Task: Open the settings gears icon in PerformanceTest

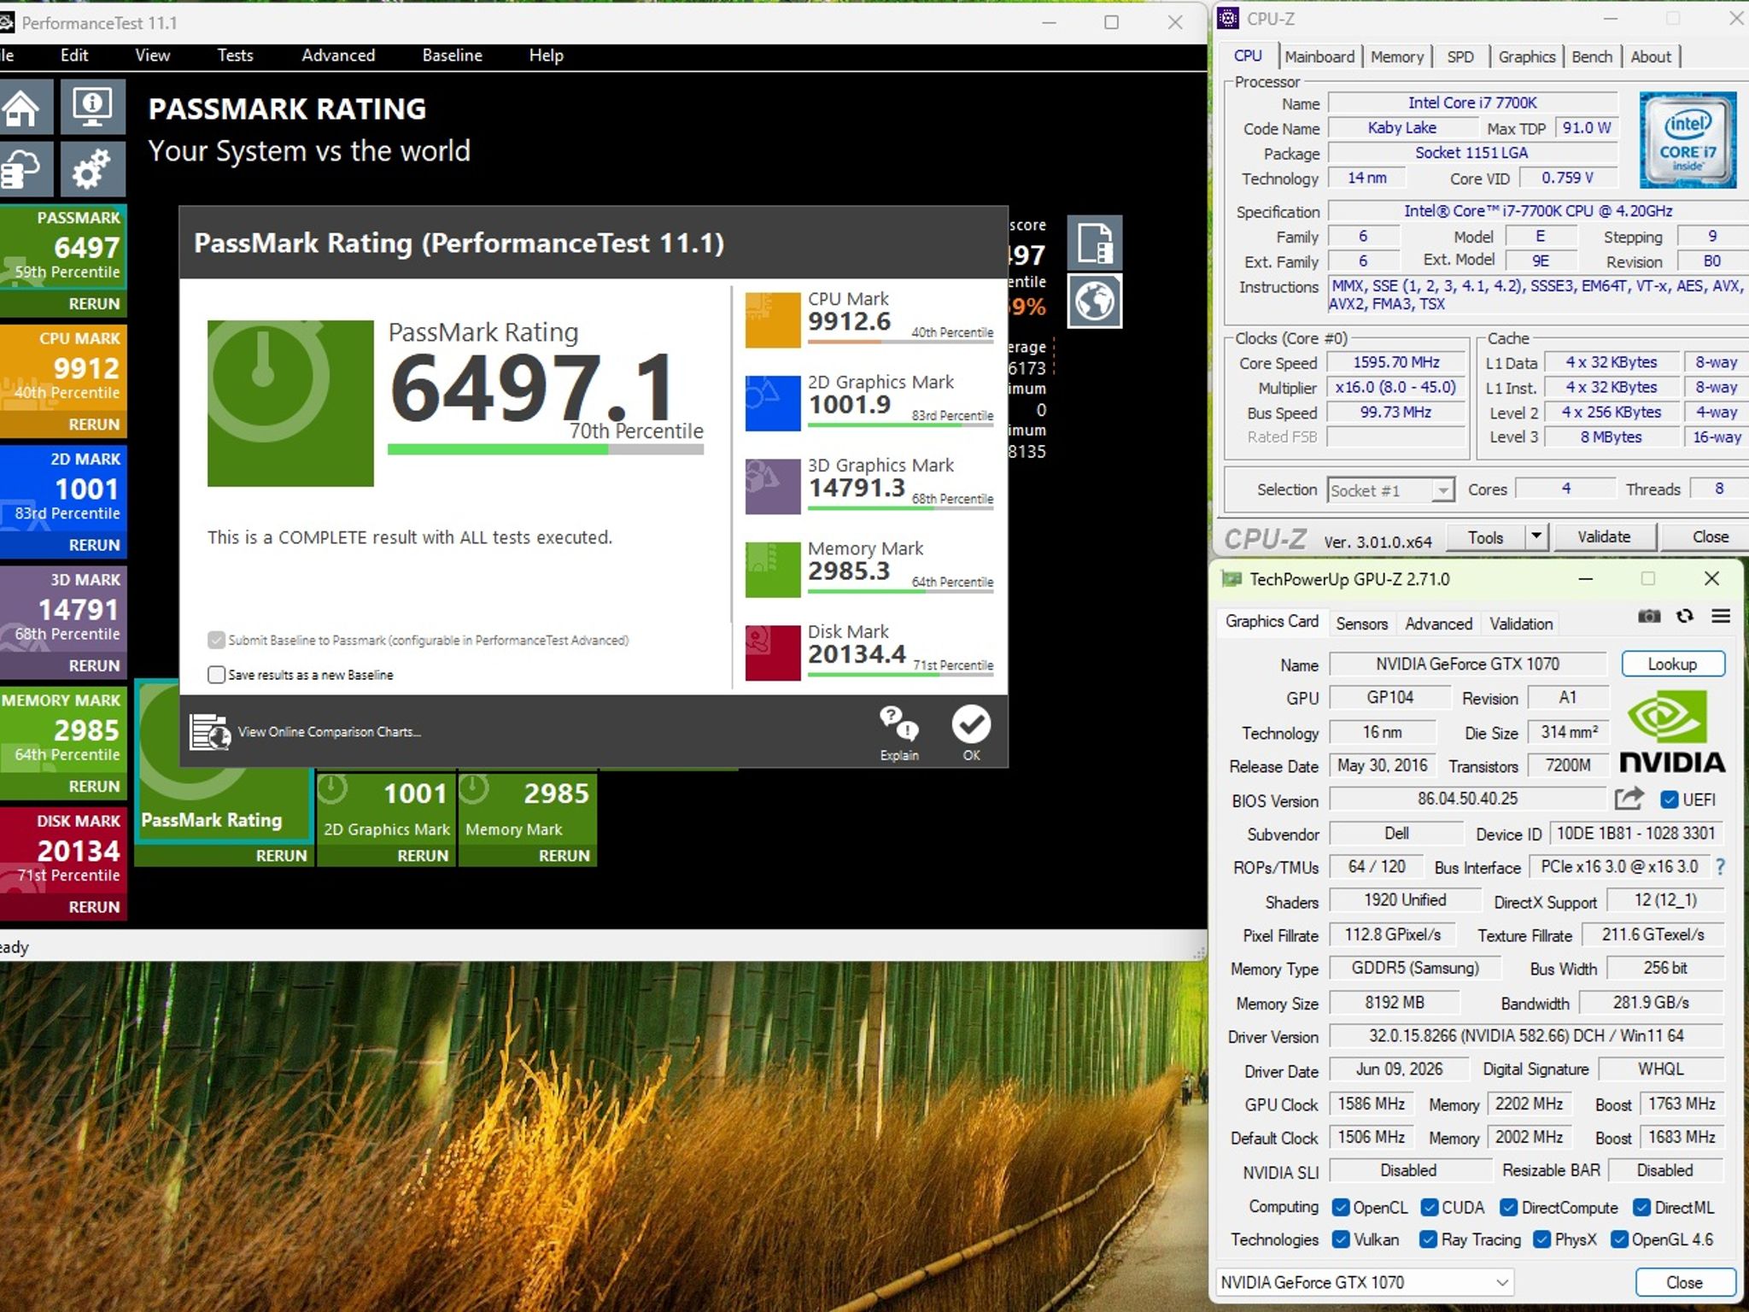Action: point(93,169)
